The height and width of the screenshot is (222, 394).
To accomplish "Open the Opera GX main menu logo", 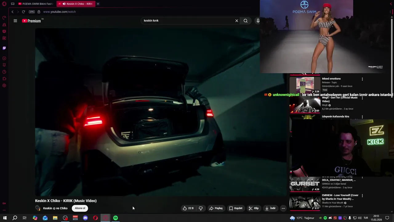I will pos(4,4).
